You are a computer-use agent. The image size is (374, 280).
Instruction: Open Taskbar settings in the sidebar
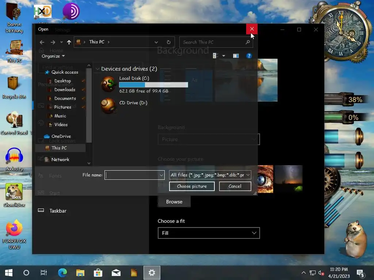[58, 211]
